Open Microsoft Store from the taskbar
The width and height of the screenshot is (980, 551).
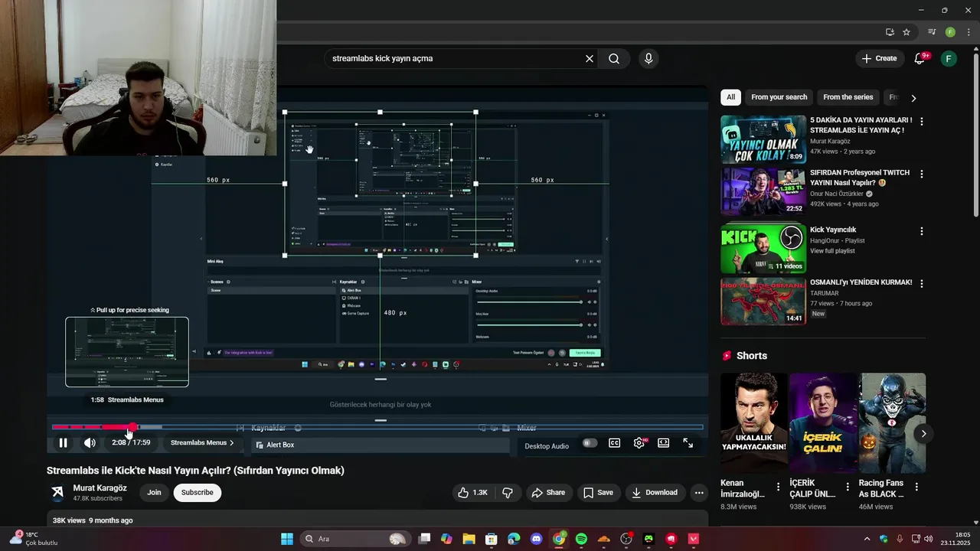492,539
